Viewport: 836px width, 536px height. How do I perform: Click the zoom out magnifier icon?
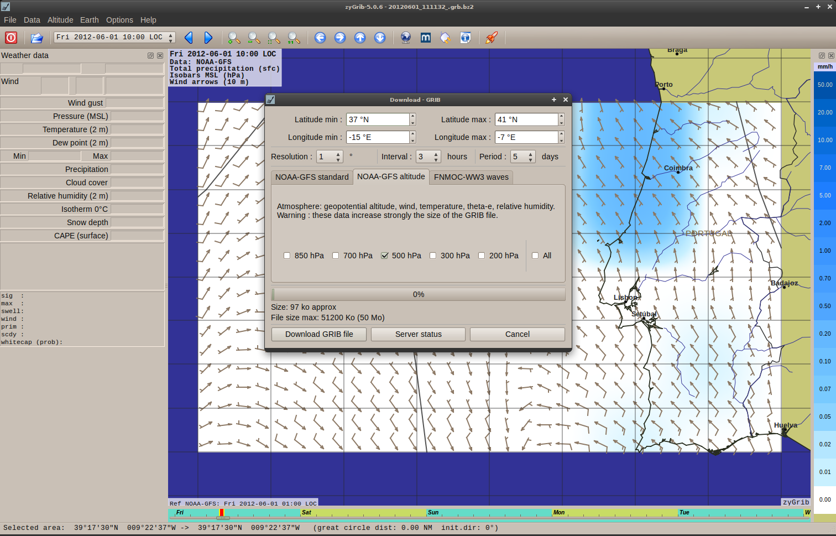click(254, 38)
